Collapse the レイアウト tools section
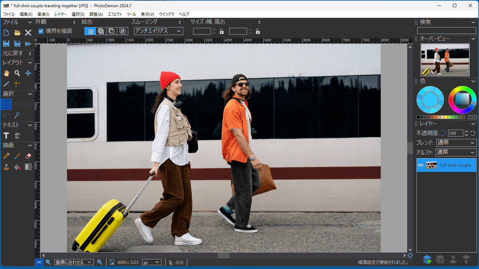This screenshot has height=269, width=479. coord(30,63)
